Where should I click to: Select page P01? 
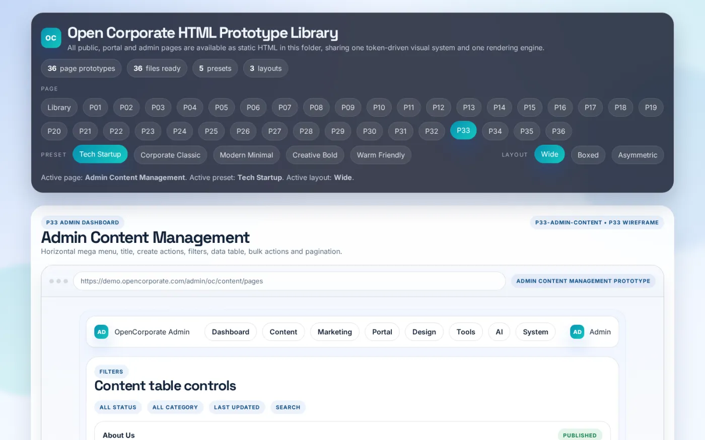(x=95, y=107)
